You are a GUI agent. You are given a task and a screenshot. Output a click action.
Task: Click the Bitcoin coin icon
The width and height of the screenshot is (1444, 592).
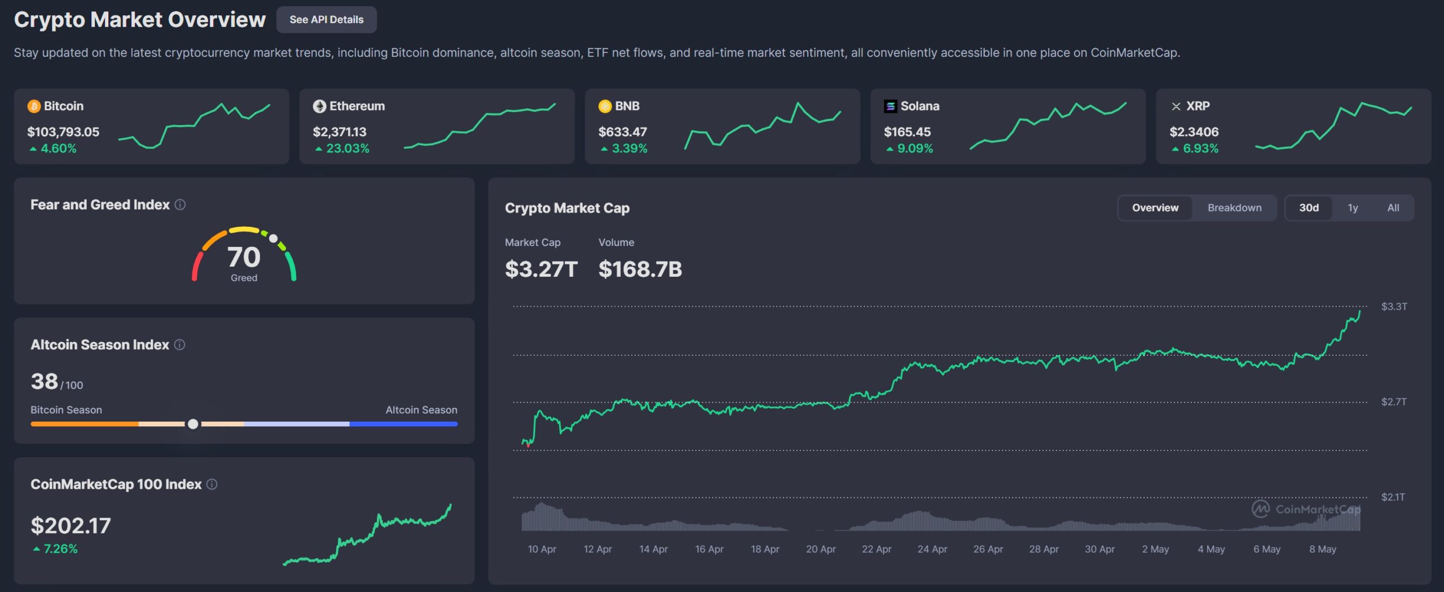pyautogui.click(x=34, y=106)
